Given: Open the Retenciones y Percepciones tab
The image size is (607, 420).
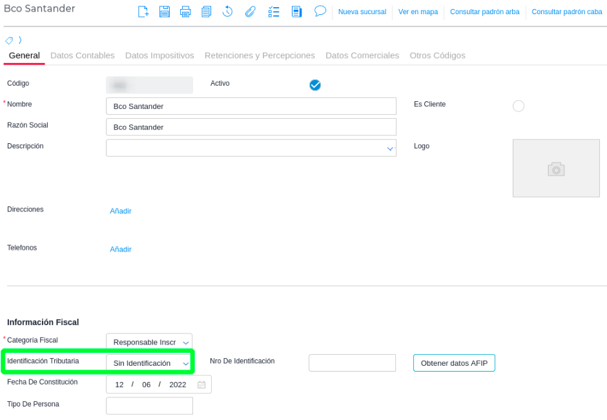Looking at the screenshot, I should pos(260,55).
